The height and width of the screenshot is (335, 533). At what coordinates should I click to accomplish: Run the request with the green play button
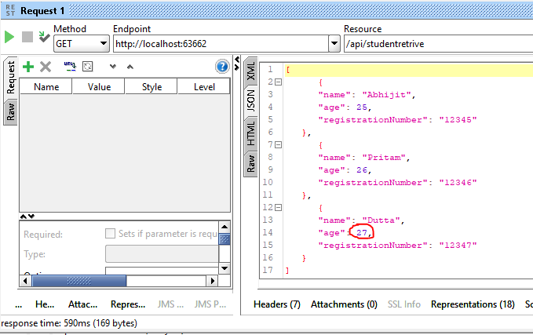[9, 37]
